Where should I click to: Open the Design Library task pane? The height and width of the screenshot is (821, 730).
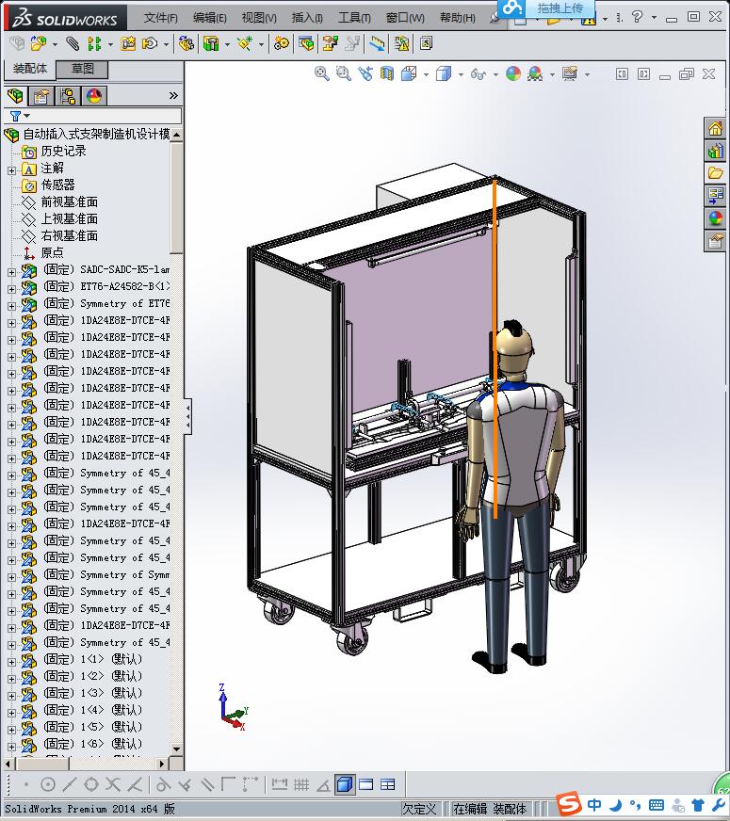tap(715, 151)
